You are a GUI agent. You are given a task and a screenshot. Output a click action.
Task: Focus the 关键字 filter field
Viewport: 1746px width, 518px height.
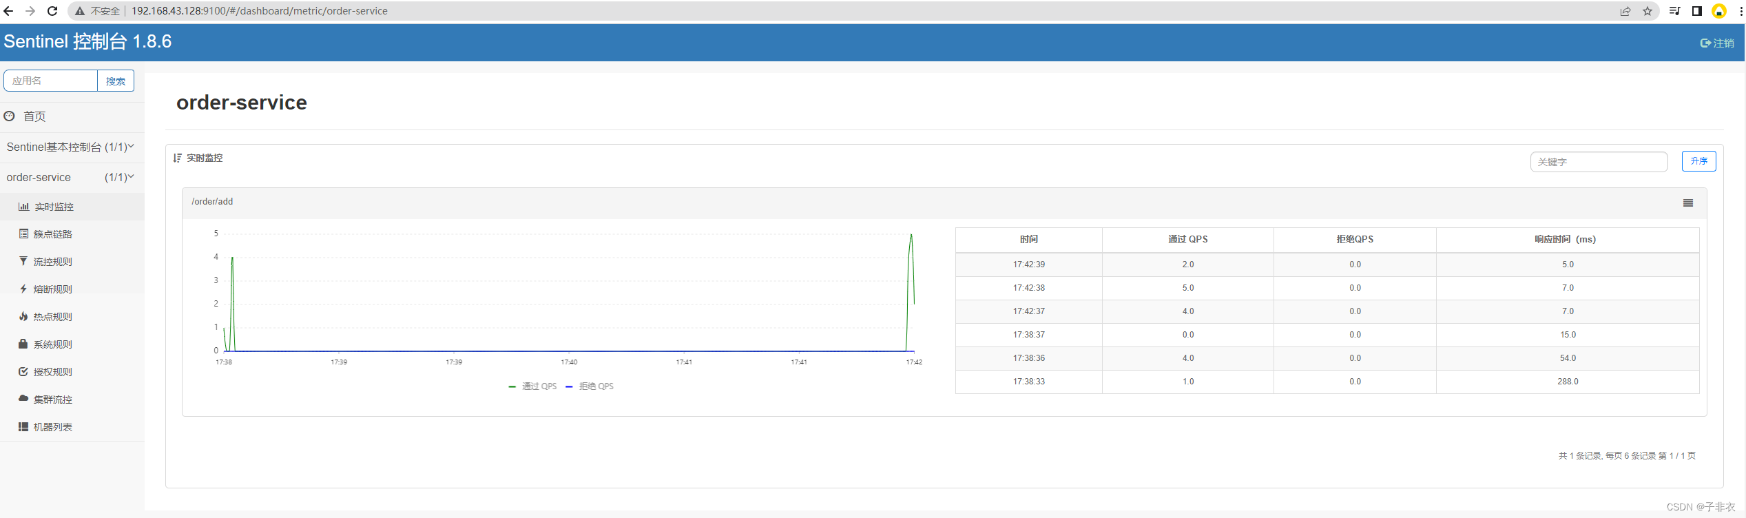1599,162
